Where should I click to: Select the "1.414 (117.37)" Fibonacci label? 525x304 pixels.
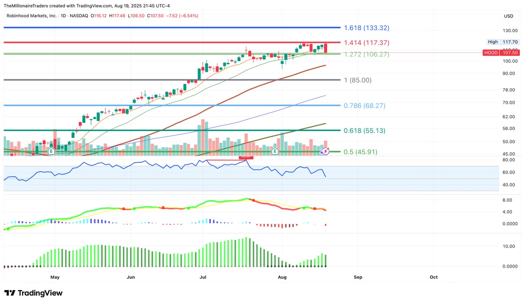point(367,43)
